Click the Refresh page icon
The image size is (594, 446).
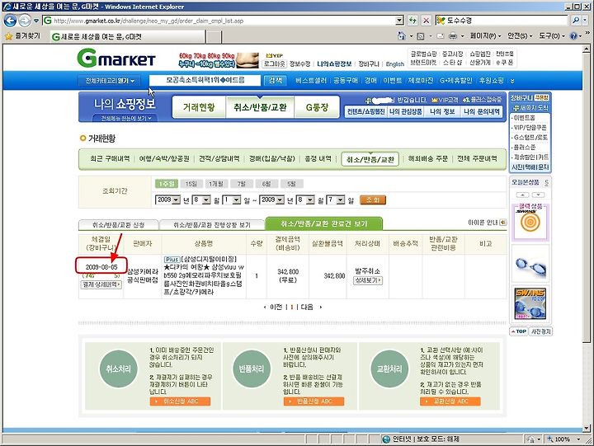point(413,21)
